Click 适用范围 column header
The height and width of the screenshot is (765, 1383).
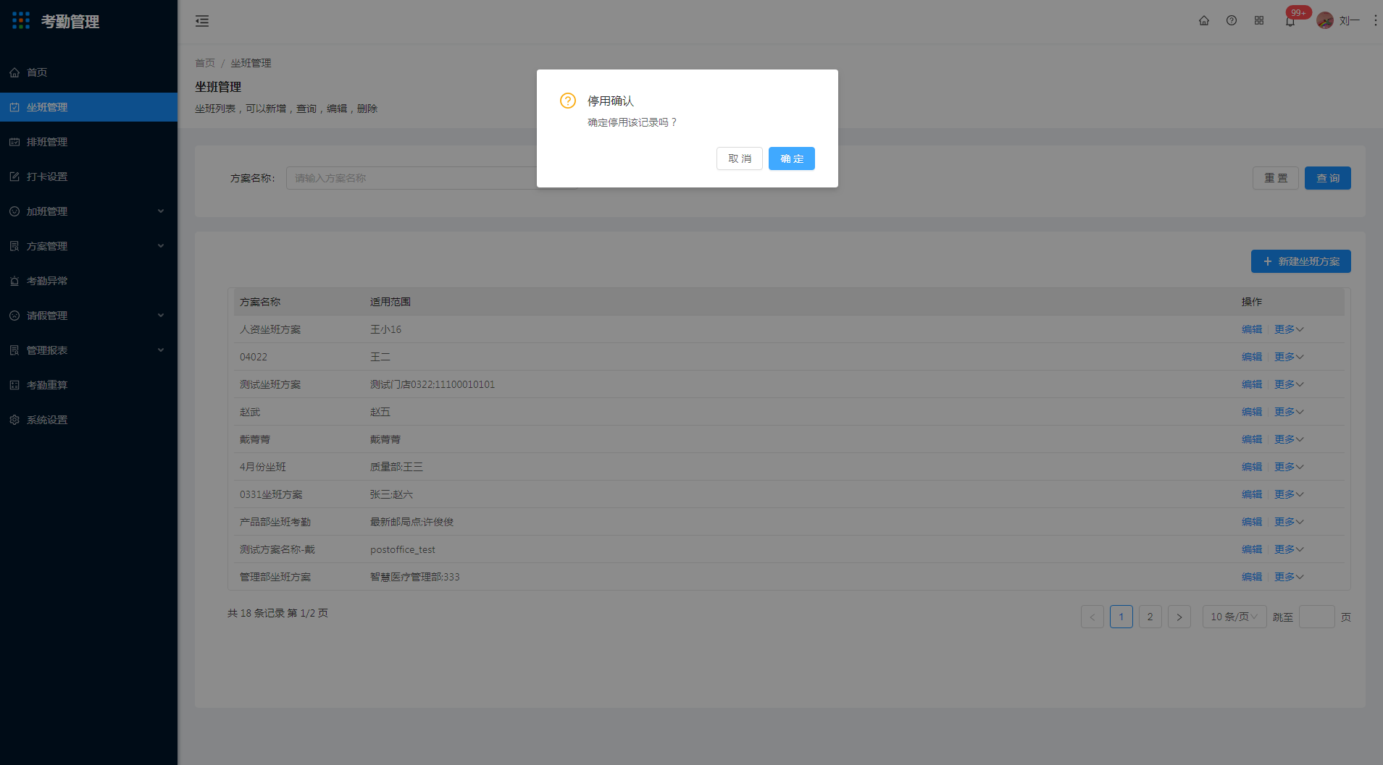(390, 302)
